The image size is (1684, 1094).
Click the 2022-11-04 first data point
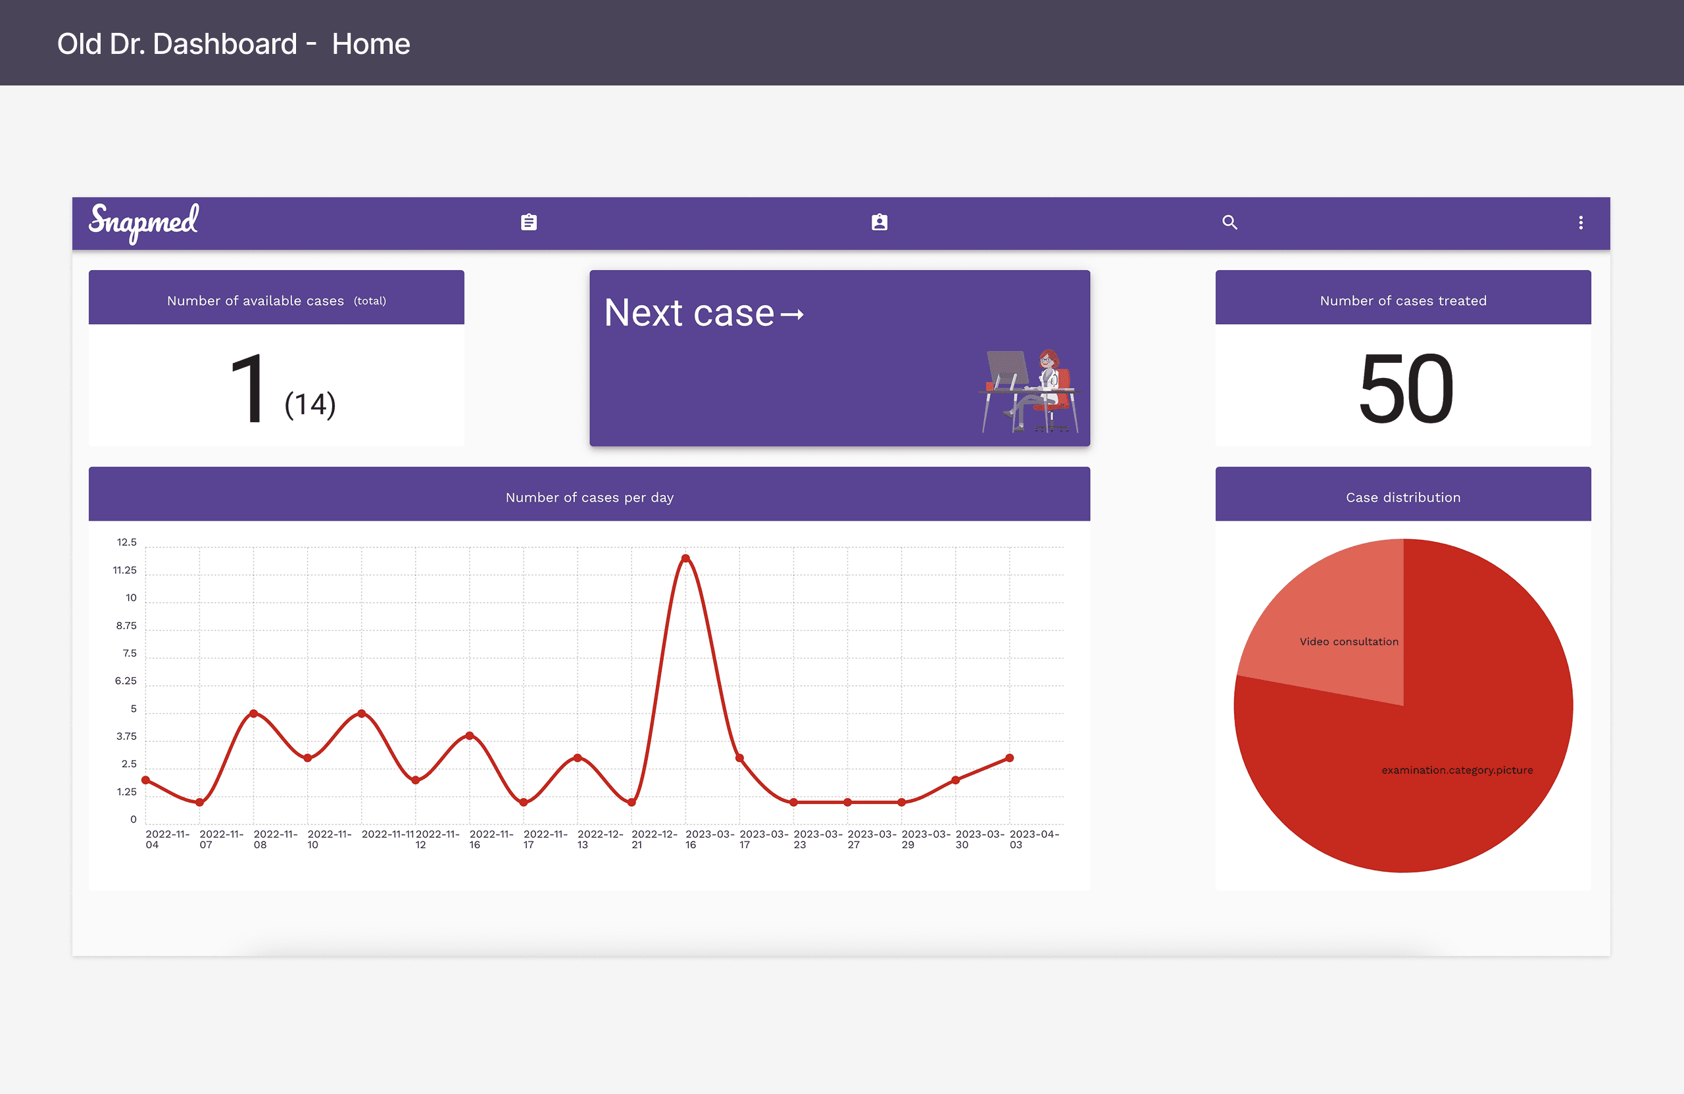tap(146, 780)
